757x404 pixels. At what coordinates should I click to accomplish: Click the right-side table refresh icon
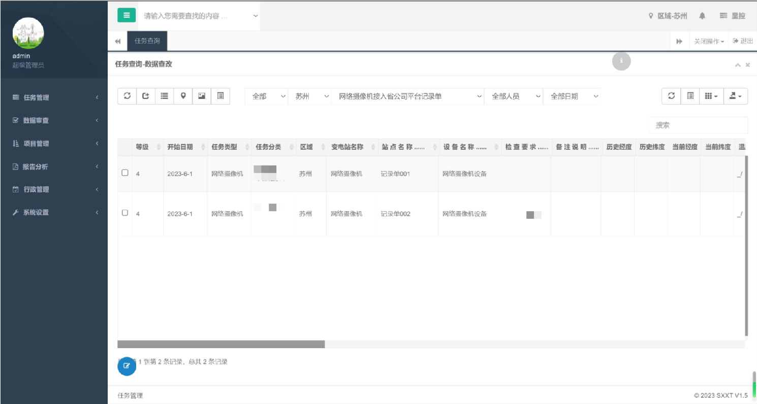click(x=671, y=96)
